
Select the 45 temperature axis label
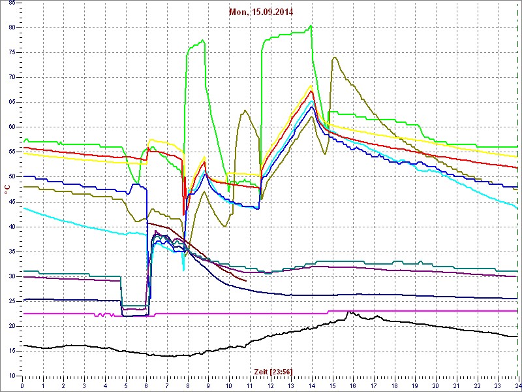click(x=11, y=202)
